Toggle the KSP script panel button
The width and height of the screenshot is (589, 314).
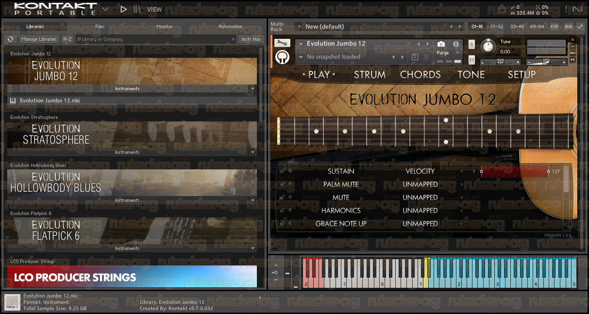[555, 27]
